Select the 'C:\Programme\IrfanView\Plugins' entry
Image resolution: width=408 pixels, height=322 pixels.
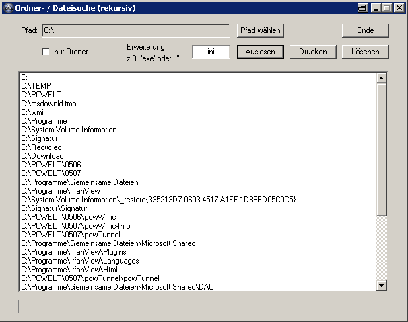tap(73, 252)
